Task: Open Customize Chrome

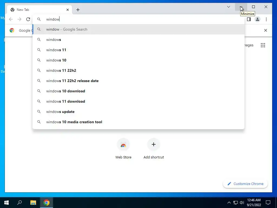Action: pyautogui.click(x=245, y=184)
